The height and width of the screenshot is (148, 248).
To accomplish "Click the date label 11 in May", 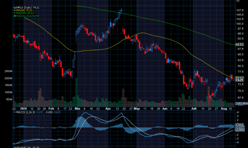I will 145,109.
